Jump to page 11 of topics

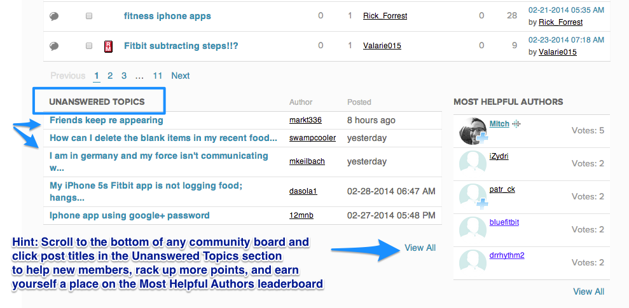pyautogui.click(x=158, y=76)
